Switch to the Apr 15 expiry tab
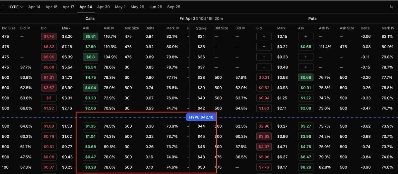The image size is (398, 174). 51,7
